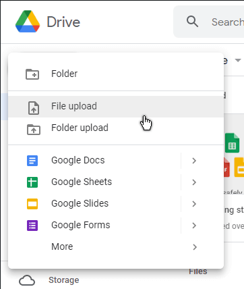Click the blue Google Docs icon

32,161
